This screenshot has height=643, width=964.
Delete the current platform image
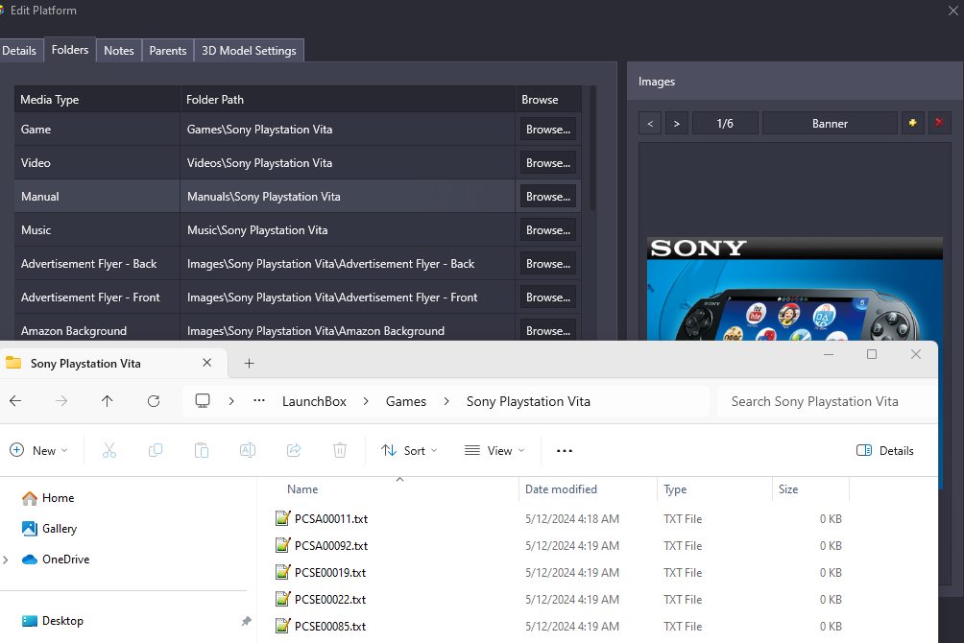939,123
